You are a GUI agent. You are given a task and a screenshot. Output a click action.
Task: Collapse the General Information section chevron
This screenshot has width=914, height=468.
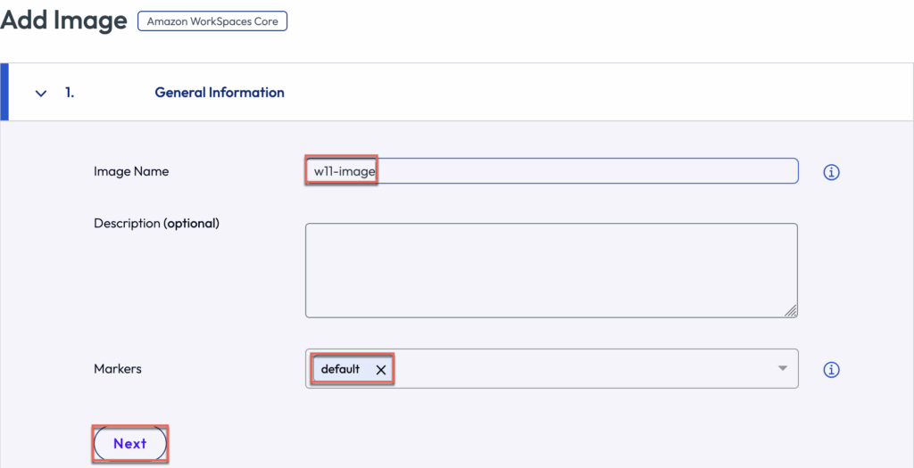(40, 93)
